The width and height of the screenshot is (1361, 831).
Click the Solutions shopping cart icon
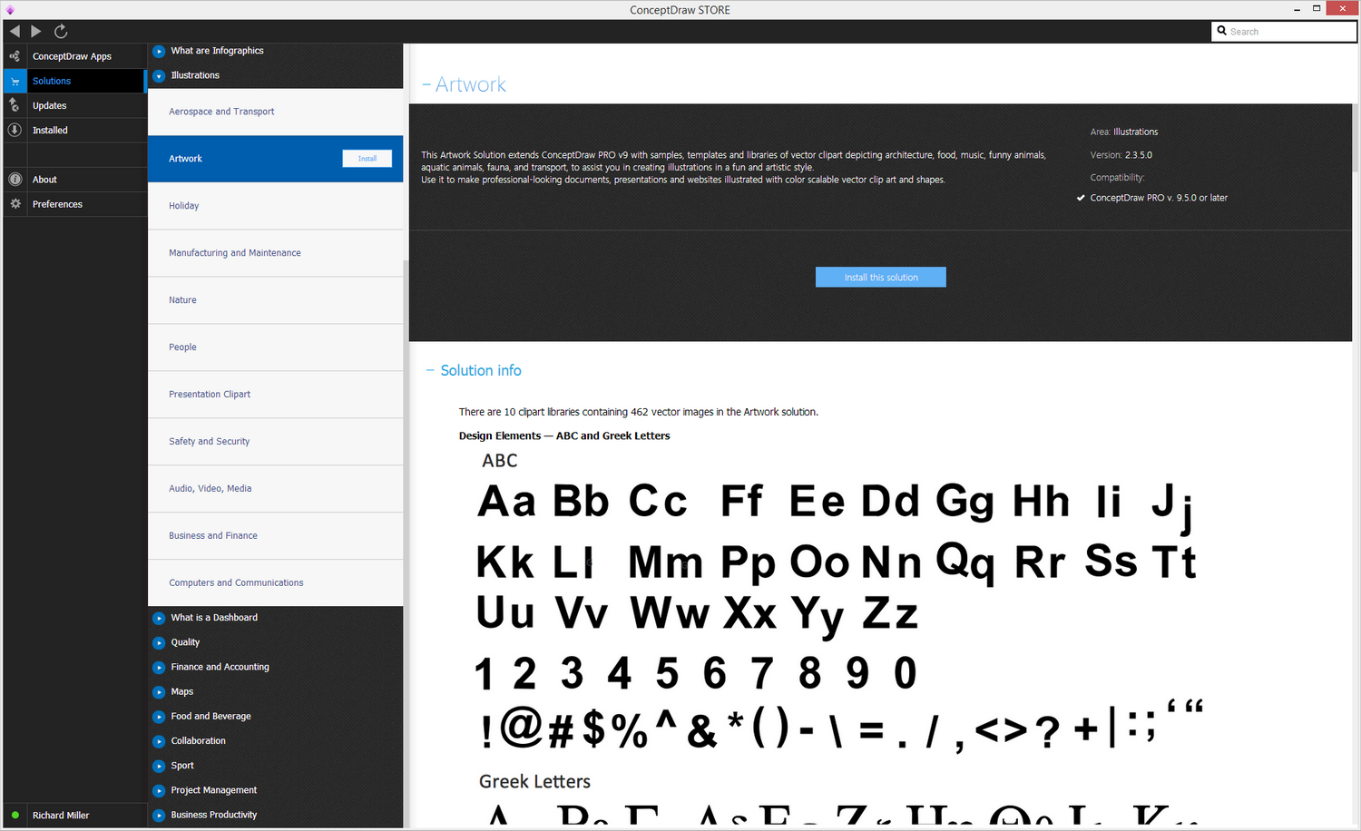(15, 81)
